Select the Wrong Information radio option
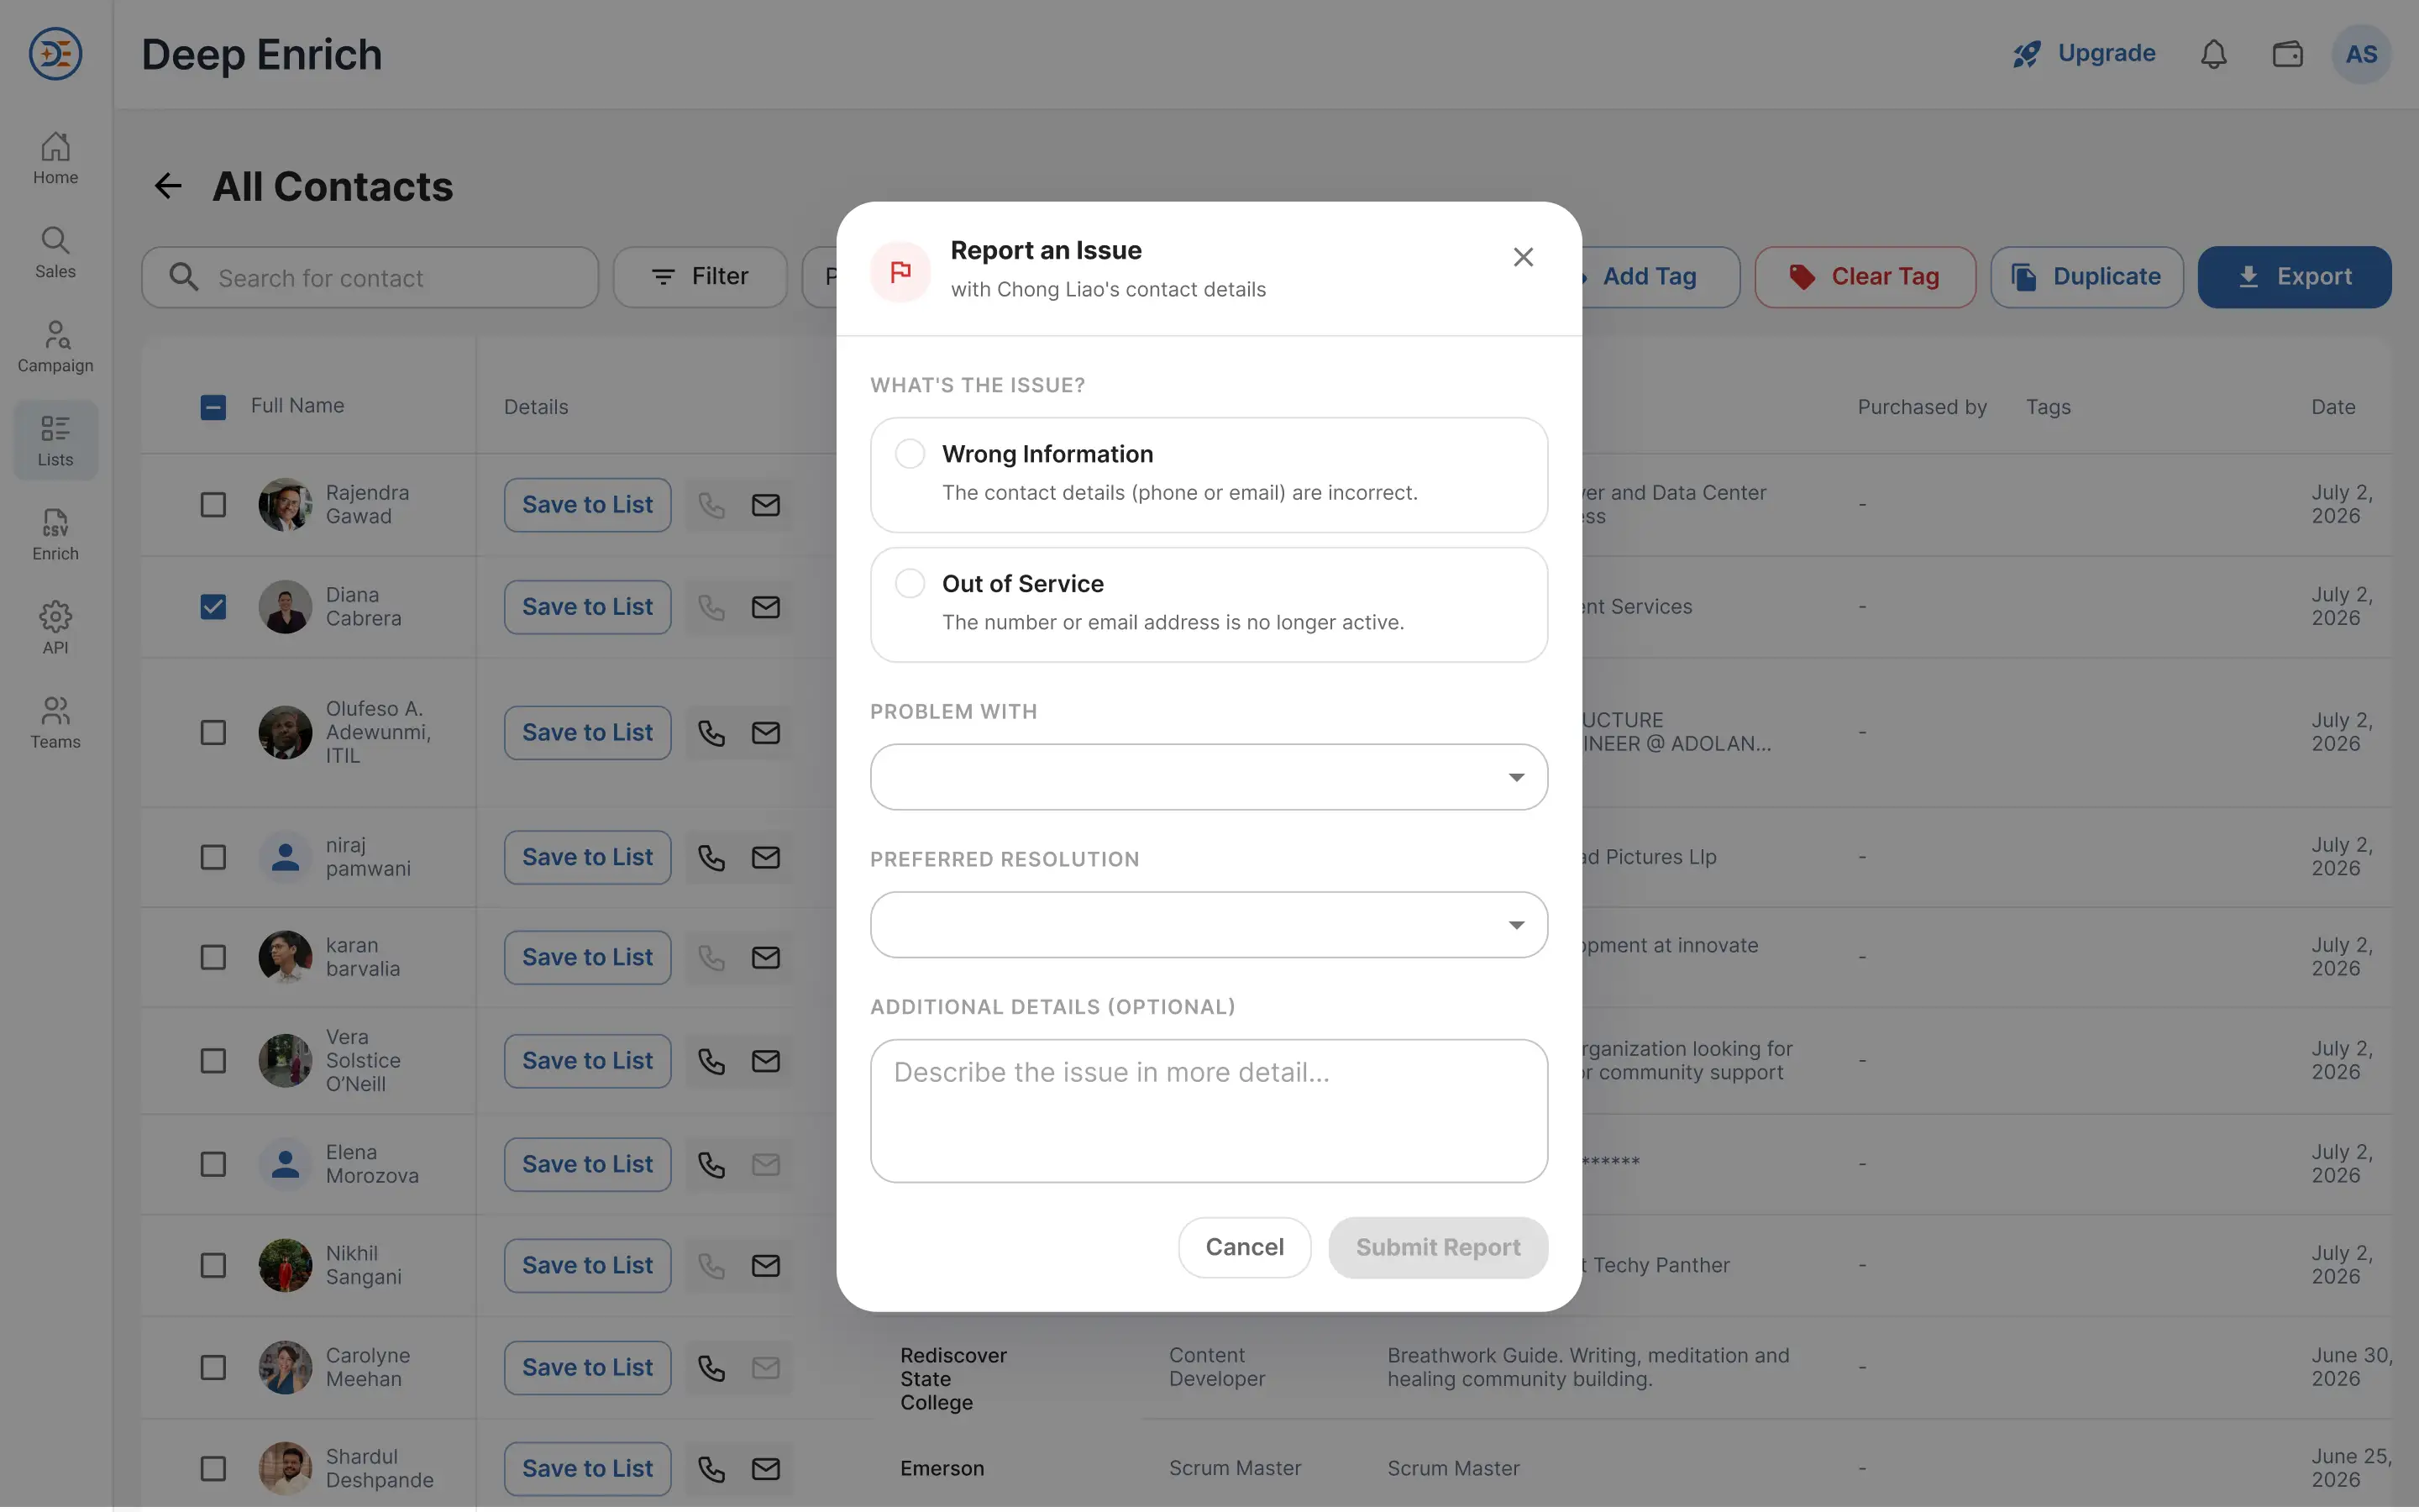 [x=910, y=454]
